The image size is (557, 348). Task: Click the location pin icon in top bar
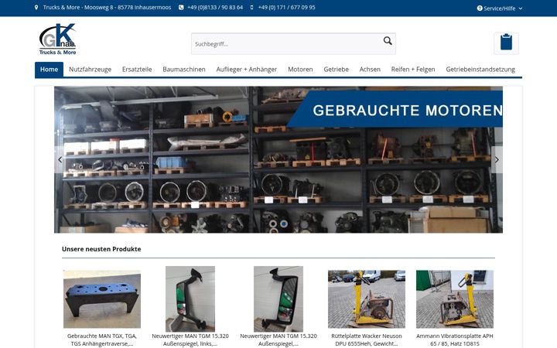coord(36,8)
